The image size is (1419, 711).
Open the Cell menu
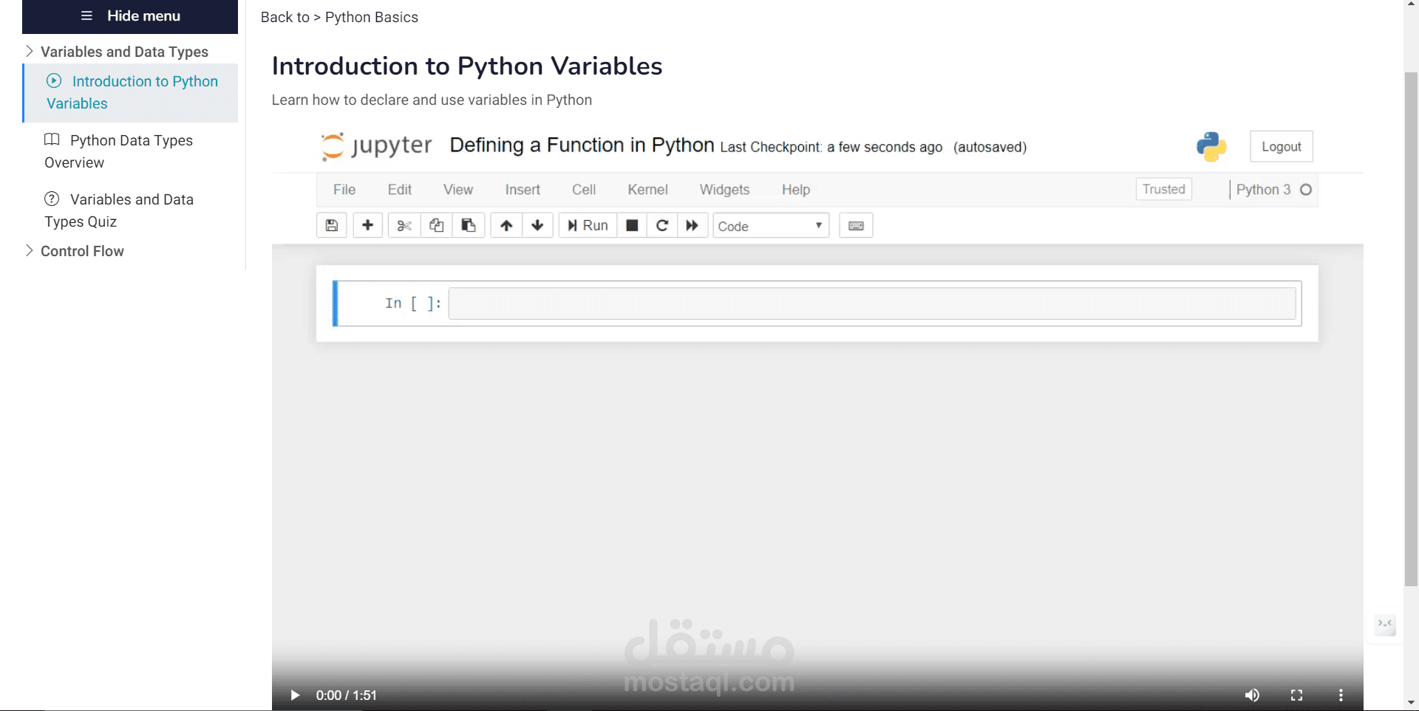tap(584, 190)
